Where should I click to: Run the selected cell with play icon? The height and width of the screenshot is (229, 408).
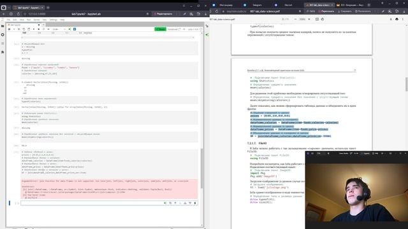click(x=34, y=29)
